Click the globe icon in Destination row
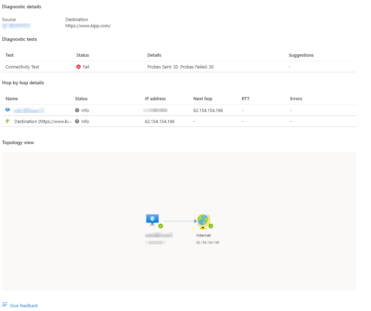The width and height of the screenshot is (371, 311). point(8,121)
